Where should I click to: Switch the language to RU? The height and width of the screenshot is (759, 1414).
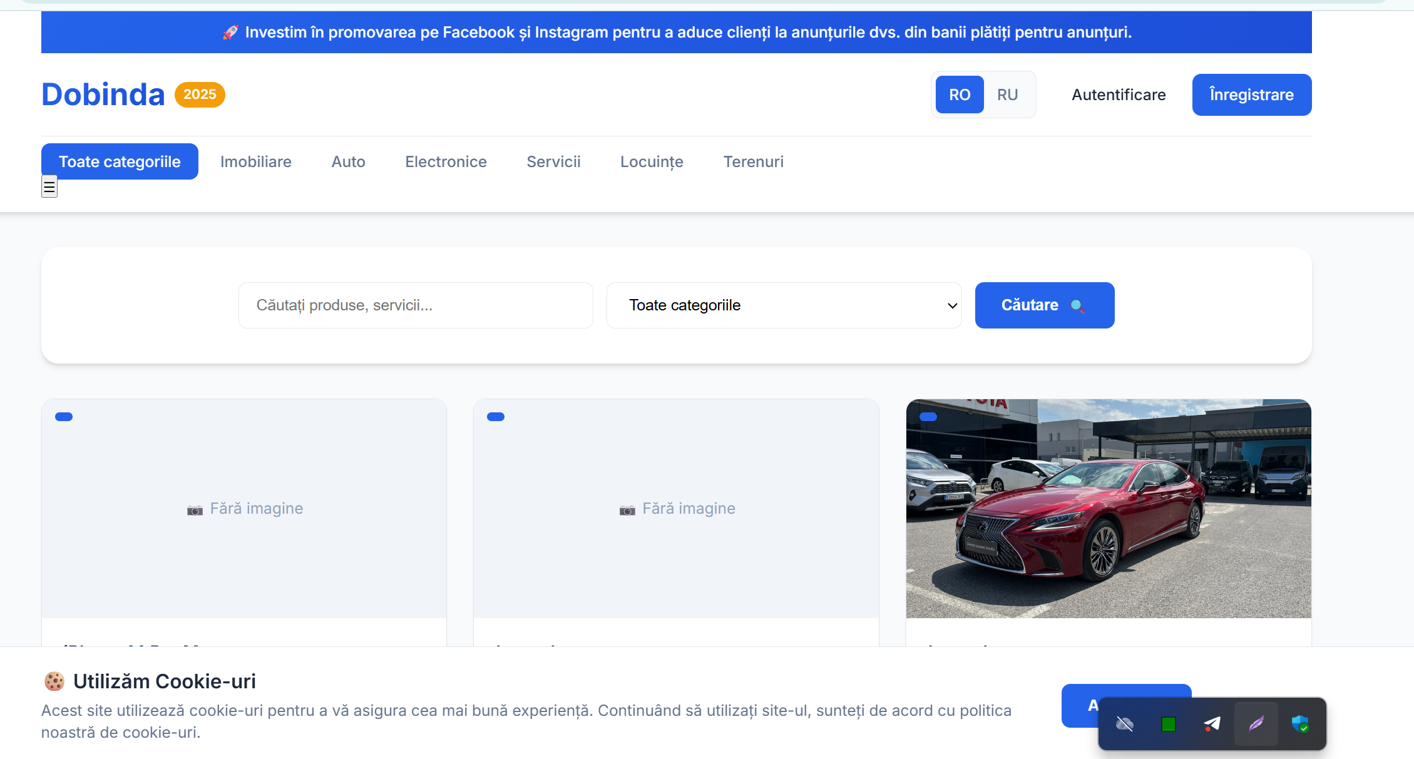click(x=1007, y=94)
